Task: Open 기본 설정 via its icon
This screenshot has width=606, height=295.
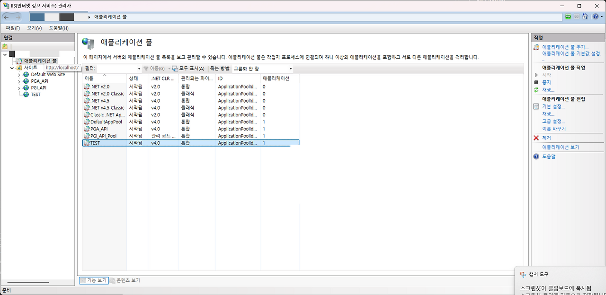Action: tap(536, 106)
